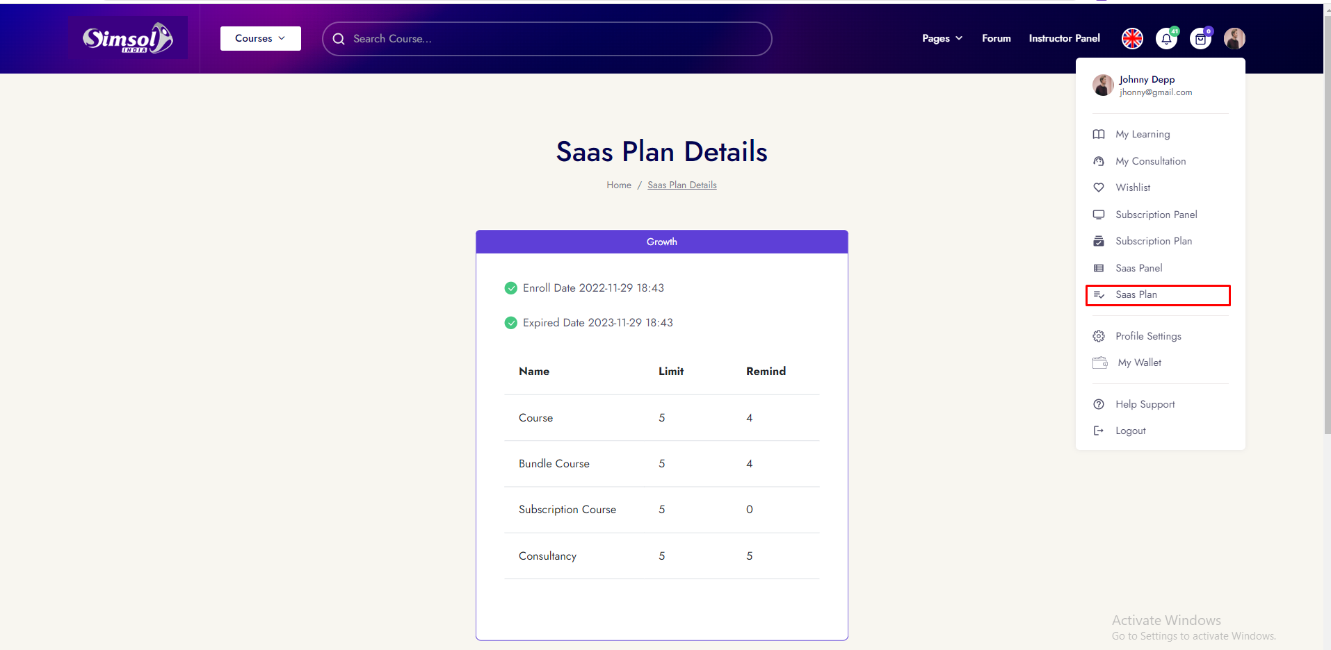Open My Consultation menu entry

(1150, 161)
